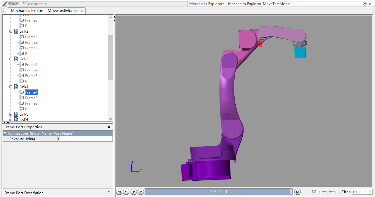Click frame icon of Link3 Frame2
This screenshot has height=197, width=375.
(22, 70)
